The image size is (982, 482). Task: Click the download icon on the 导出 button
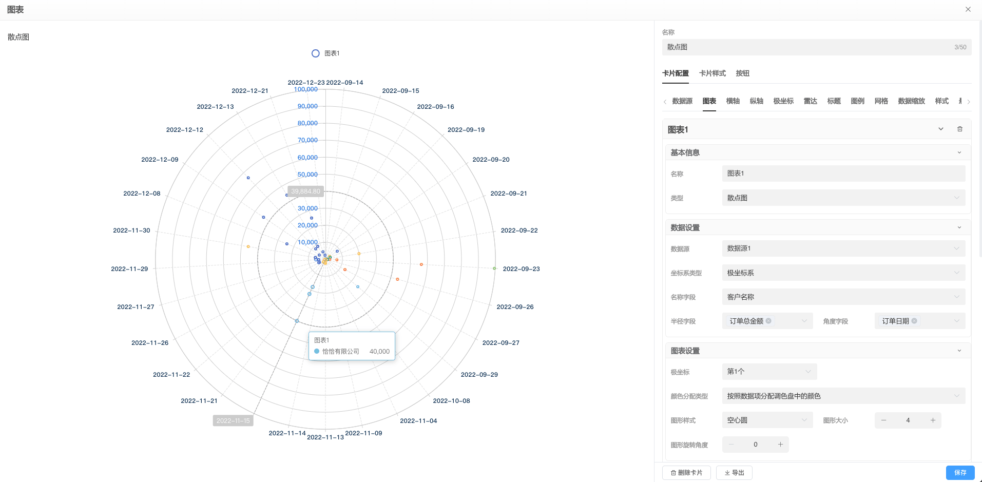727,473
